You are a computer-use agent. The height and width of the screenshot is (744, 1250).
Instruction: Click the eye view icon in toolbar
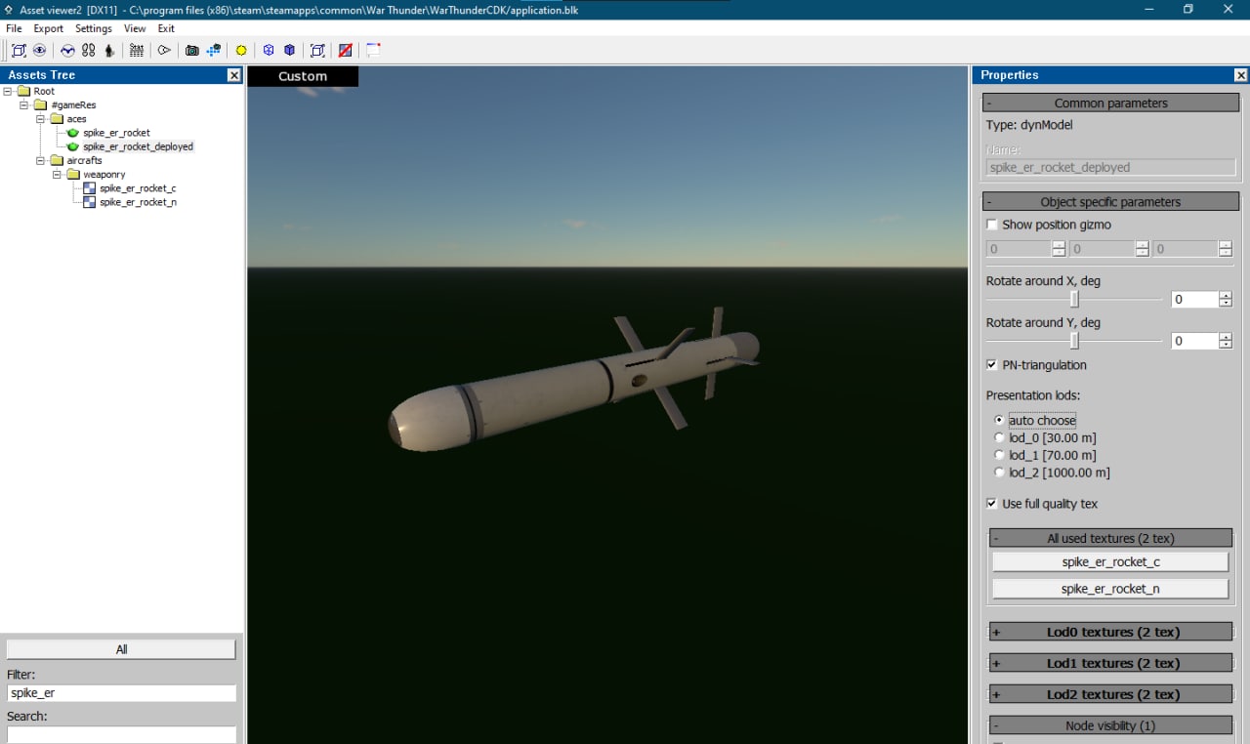pos(40,50)
